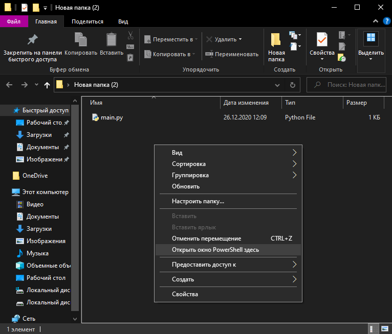
Task: Copy path icon in clipboard group
Action: click(130, 46)
